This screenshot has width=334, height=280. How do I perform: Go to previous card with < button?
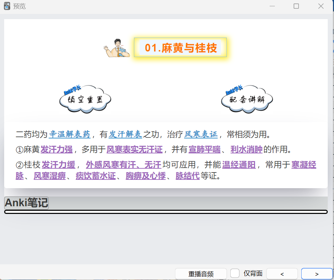(x=282, y=274)
